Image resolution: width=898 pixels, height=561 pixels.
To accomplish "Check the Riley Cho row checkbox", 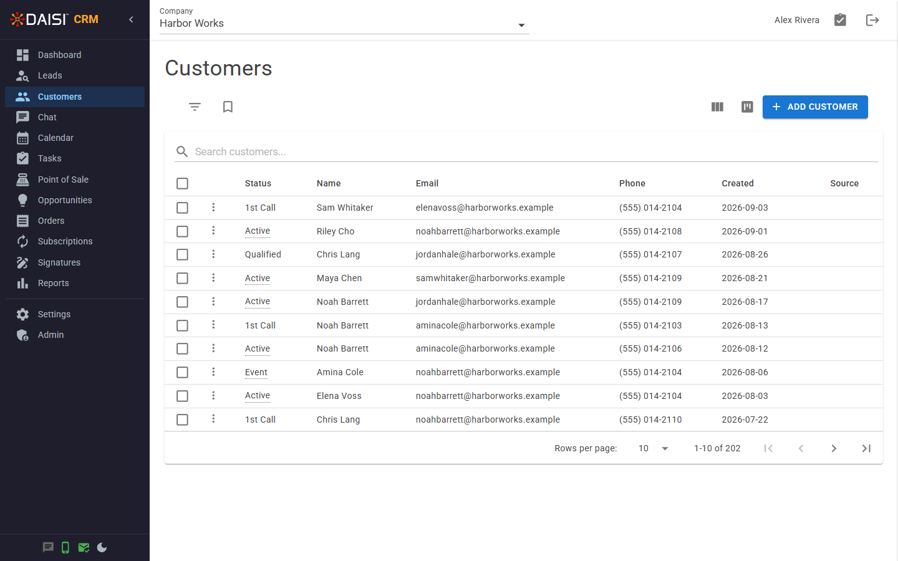I will (x=182, y=231).
